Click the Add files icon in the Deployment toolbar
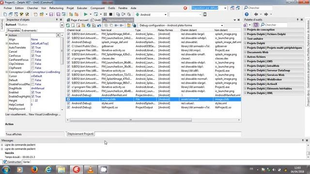The width and height of the screenshot is (310, 174). pos(73,26)
